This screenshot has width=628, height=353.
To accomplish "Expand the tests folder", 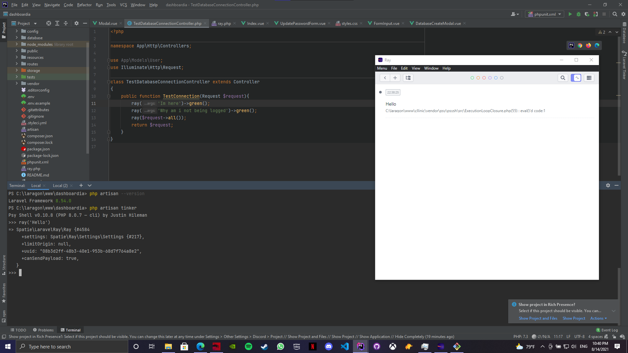I will (x=17, y=77).
